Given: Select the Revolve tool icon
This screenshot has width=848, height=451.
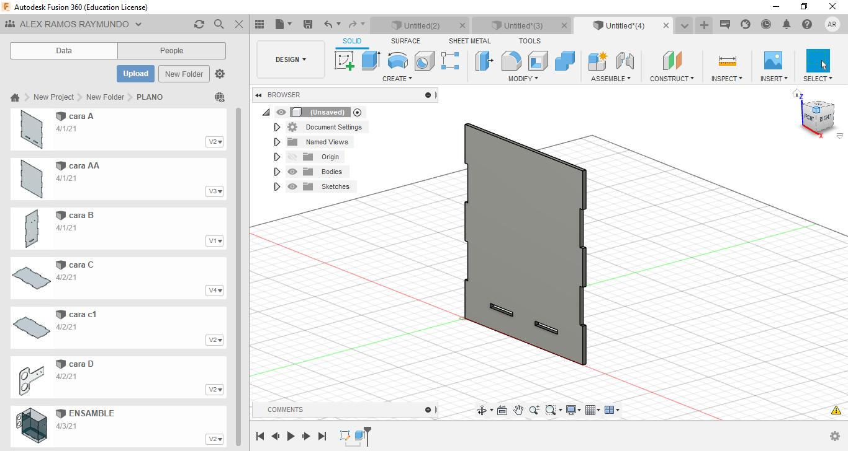Looking at the screenshot, I should 397,61.
